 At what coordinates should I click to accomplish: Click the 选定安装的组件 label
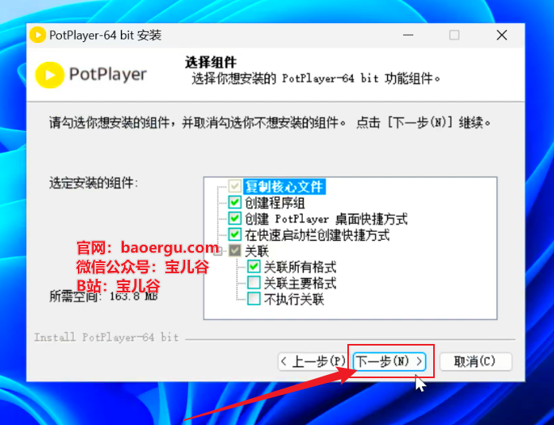pyautogui.click(x=94, y=184)
